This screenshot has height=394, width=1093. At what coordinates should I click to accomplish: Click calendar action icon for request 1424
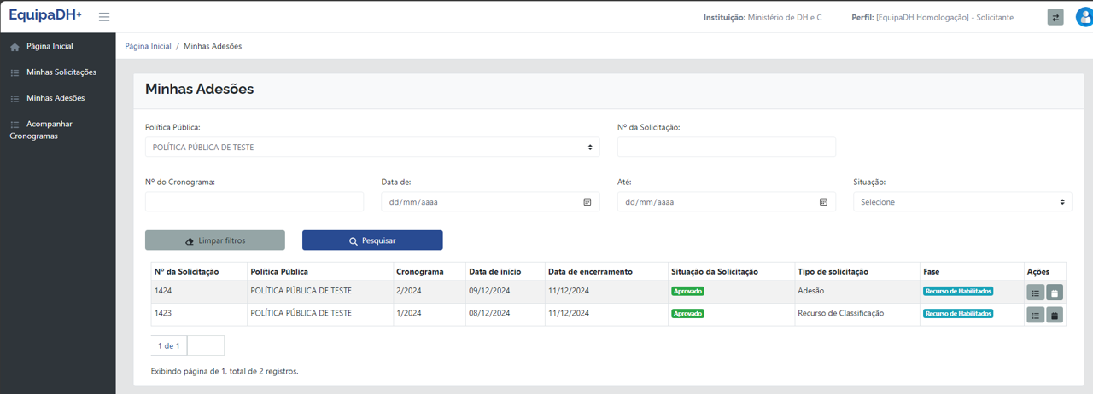(x=1055, y=293)
